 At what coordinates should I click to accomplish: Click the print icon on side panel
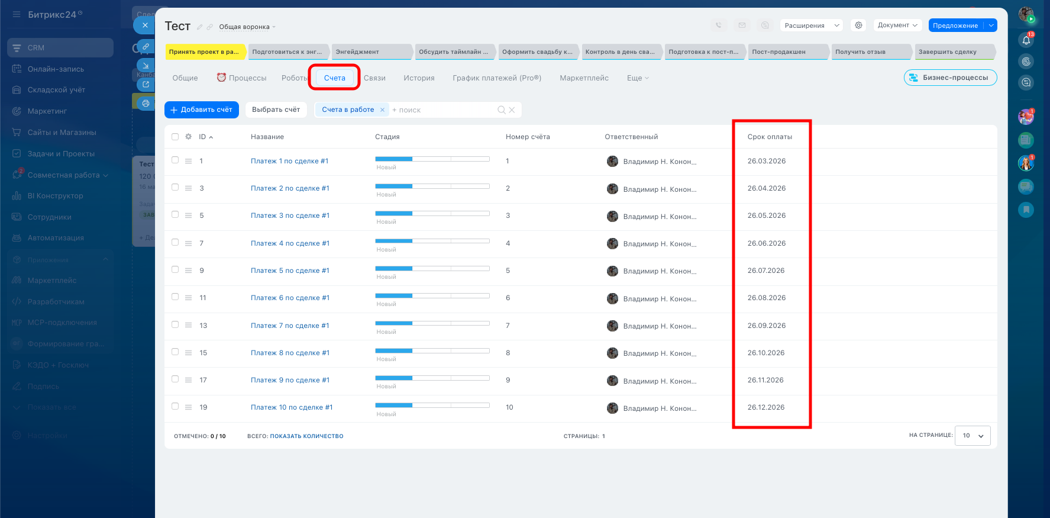[x=146, y=104]
